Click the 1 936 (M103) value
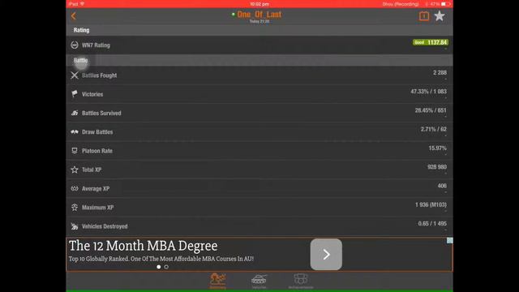The width and height of the screenshot is (519, 292). coord(431,205)
